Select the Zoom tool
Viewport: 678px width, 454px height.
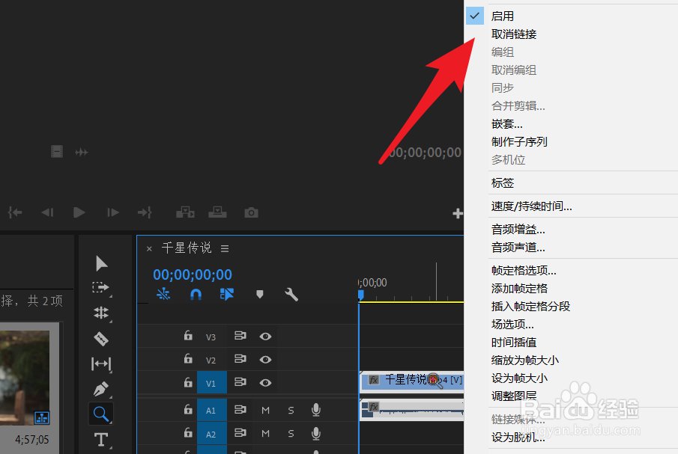coord(101,414)
